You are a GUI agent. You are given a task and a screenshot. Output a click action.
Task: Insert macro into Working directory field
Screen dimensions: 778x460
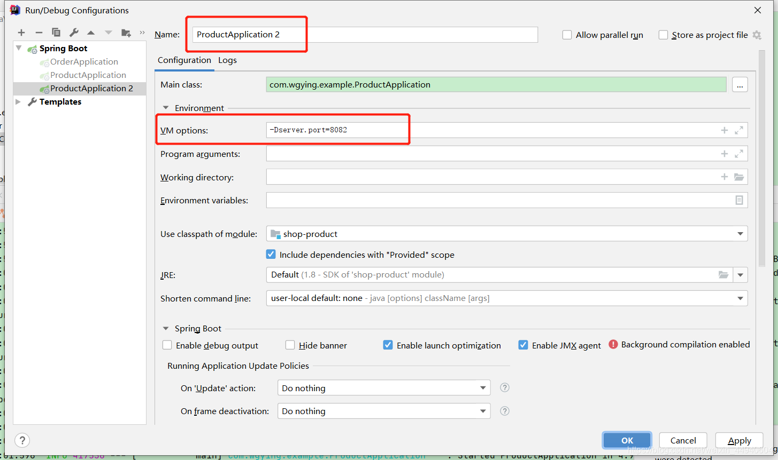[x=725, y=177]
